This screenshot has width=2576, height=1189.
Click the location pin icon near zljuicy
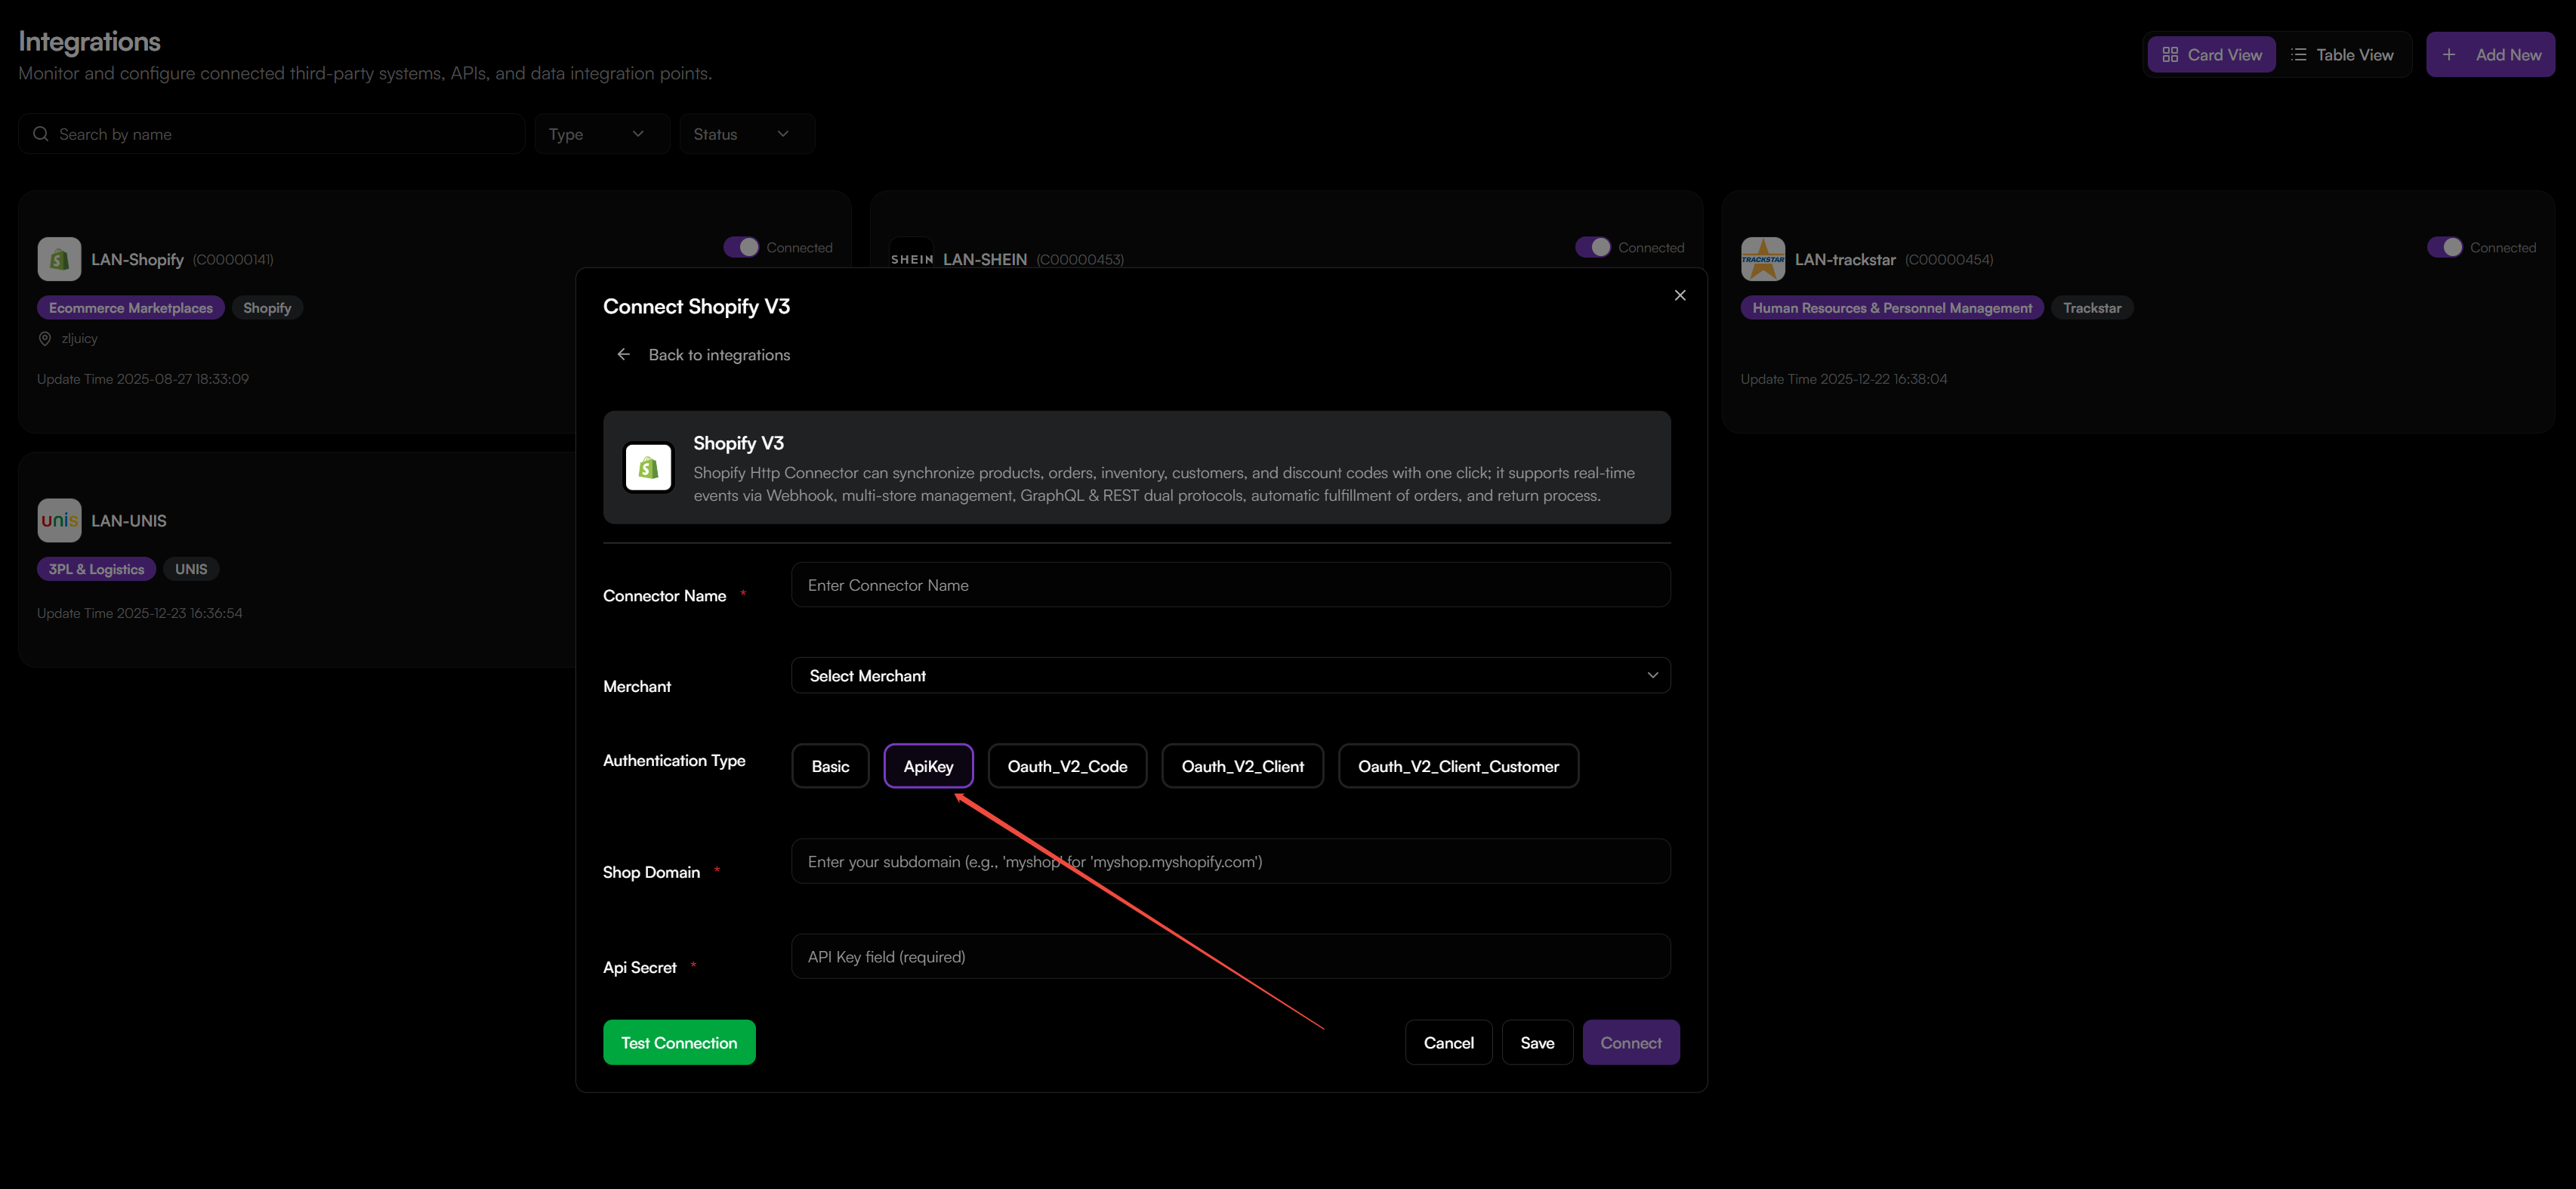(x=44, y=338)
